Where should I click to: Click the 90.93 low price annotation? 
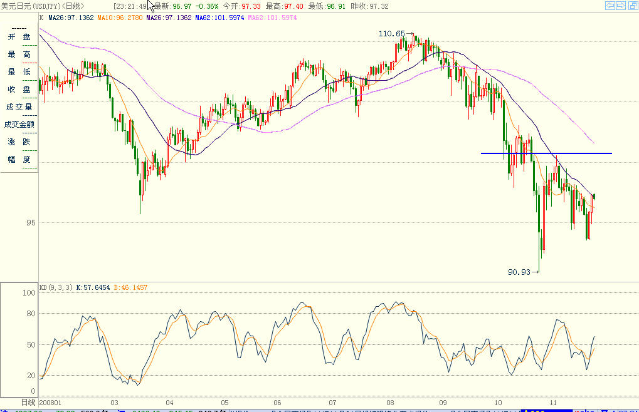tap(519, 272)
